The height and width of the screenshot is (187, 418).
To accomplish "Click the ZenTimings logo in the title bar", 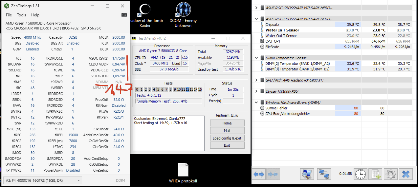I will point(7,6).
